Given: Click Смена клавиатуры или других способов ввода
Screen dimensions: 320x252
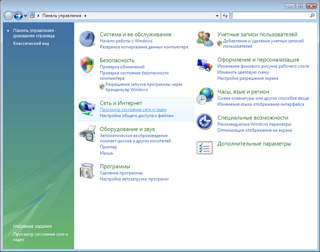Looking at the screenshot, I should [263, 98].
